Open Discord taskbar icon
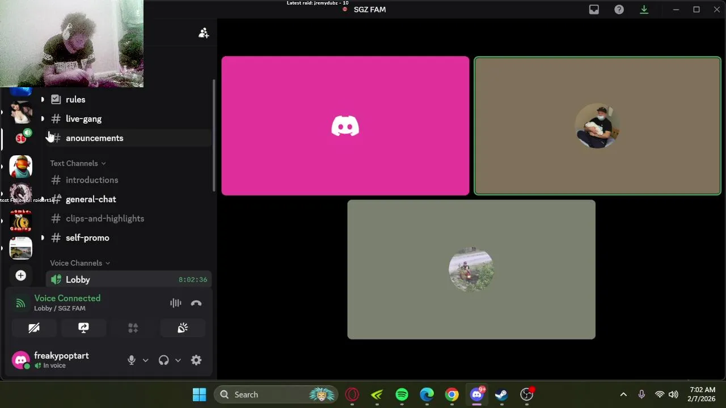Viewport: 726px width, 408px height. coord(477,394)
